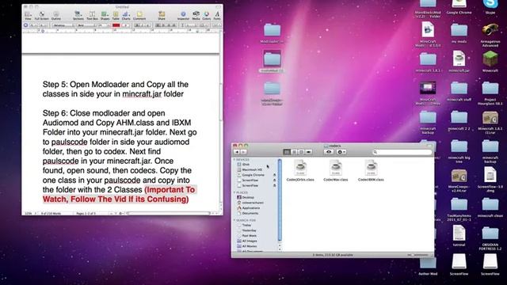Click the red text color swatch in Pages
Image resolution: width=507 pixels, height=285 pixels.
coord(116,25)
